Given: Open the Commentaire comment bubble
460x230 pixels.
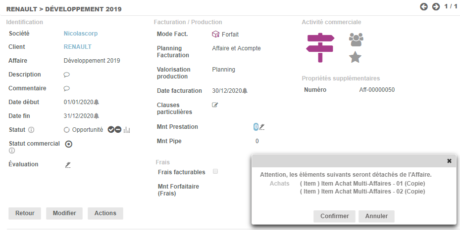Looking at the screenshot, I should [x=67, y=89].
